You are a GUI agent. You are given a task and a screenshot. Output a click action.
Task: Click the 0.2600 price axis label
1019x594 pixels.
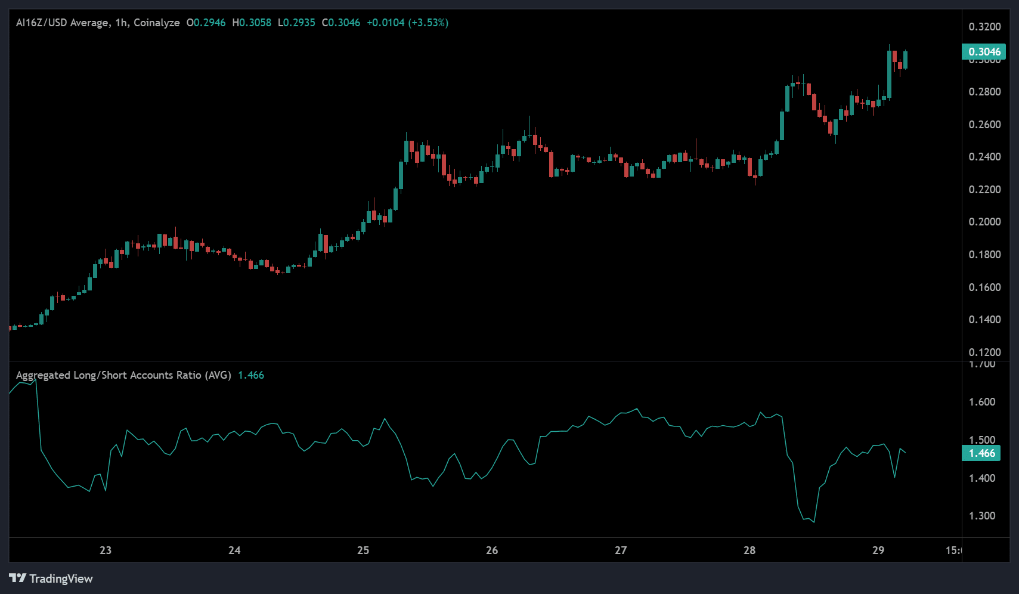[984, 125]
